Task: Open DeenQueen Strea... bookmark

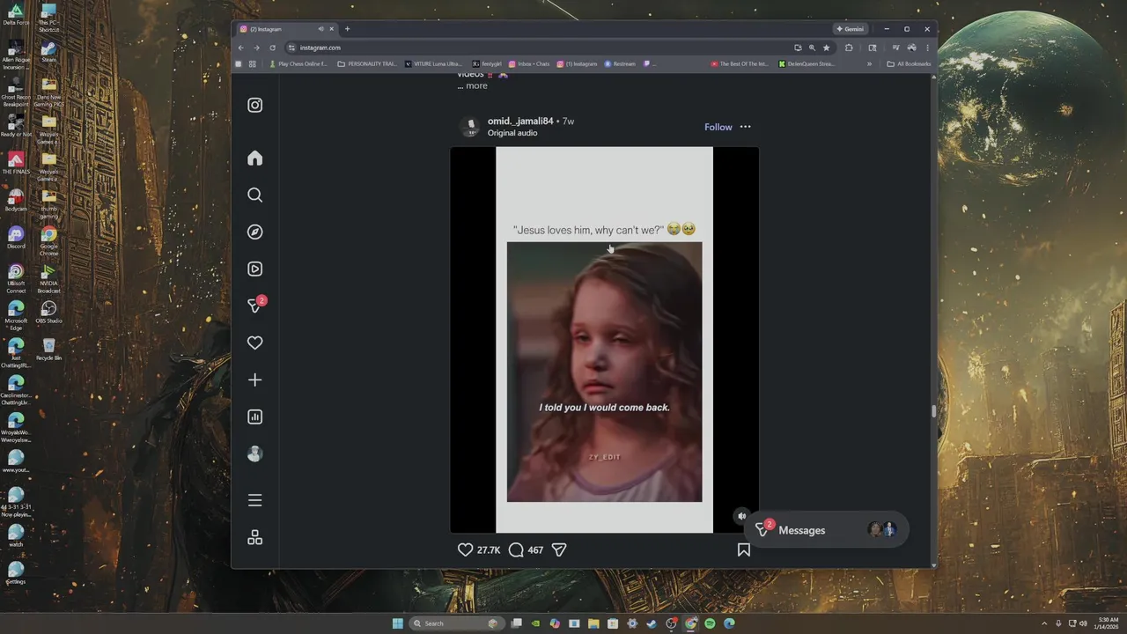Action: tap(807, 64)
